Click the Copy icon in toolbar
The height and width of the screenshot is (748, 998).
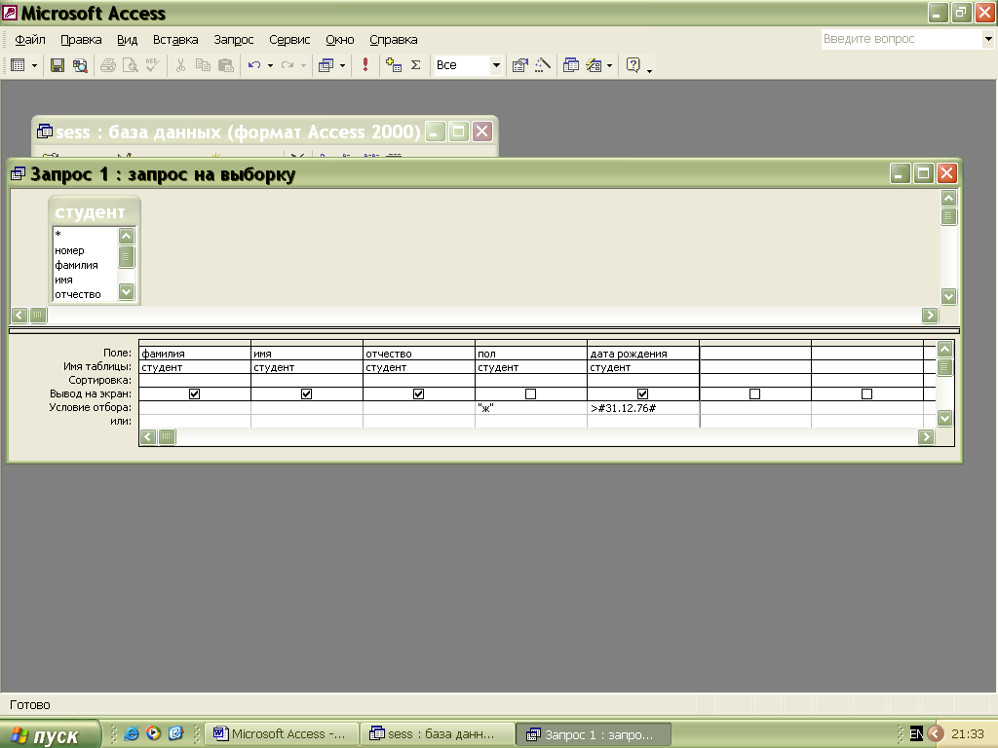pyautogui.click(x=203, y=65)
